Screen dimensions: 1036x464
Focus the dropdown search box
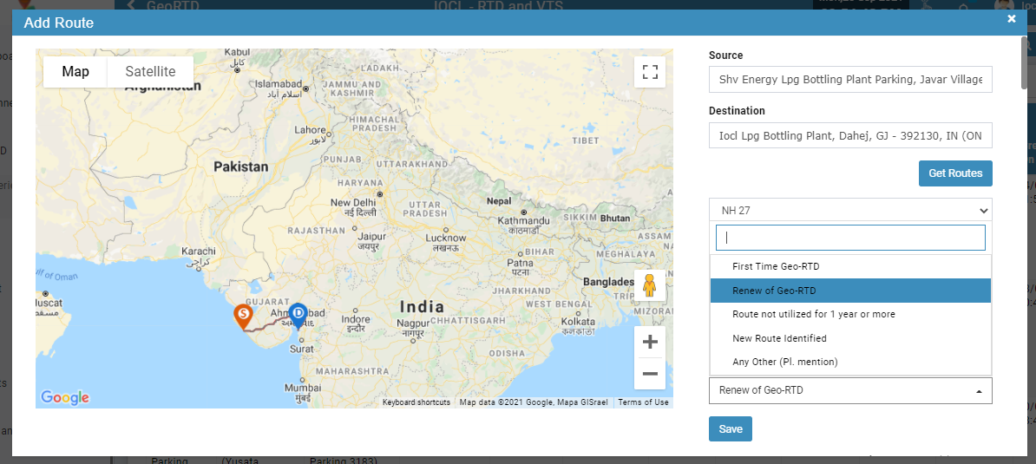tap(850, 238)
